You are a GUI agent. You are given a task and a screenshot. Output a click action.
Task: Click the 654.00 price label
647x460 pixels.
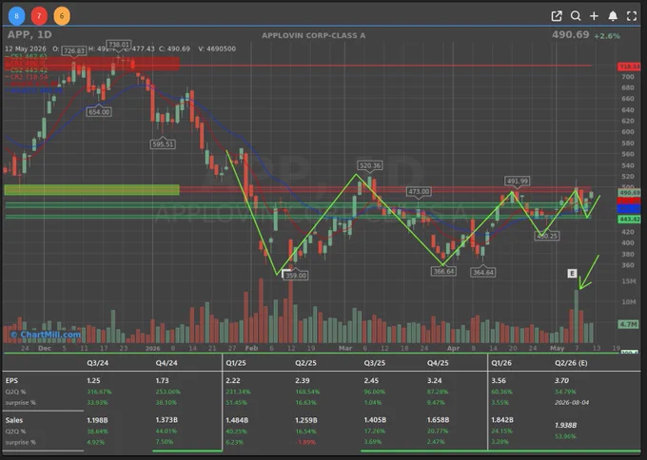click(x=99, y=112)
